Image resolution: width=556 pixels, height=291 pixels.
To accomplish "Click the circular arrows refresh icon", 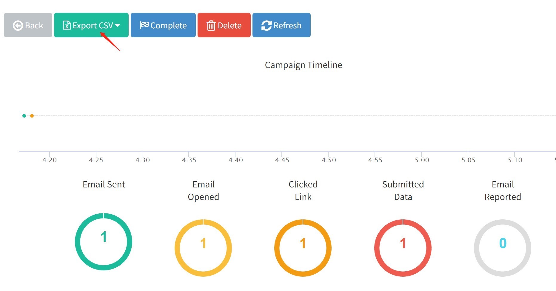I will [267, 25].
